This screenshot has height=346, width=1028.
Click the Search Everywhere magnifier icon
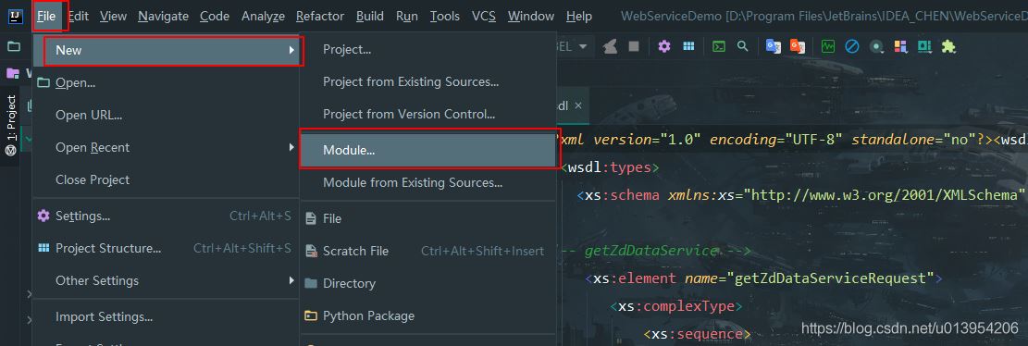pyautogui.click(x=743, y=46)
